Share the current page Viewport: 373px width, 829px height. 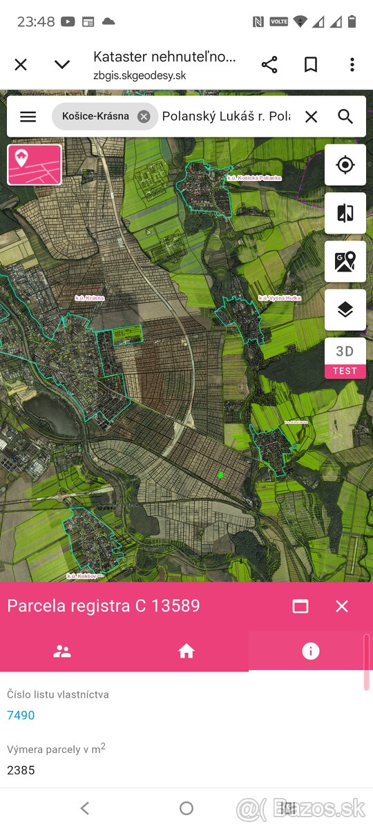pyautogui.click(x=269, y=65)
